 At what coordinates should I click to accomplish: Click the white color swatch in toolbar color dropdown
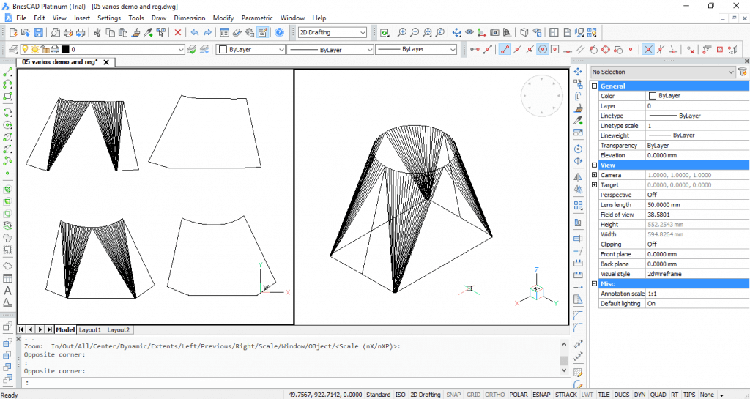223,49
